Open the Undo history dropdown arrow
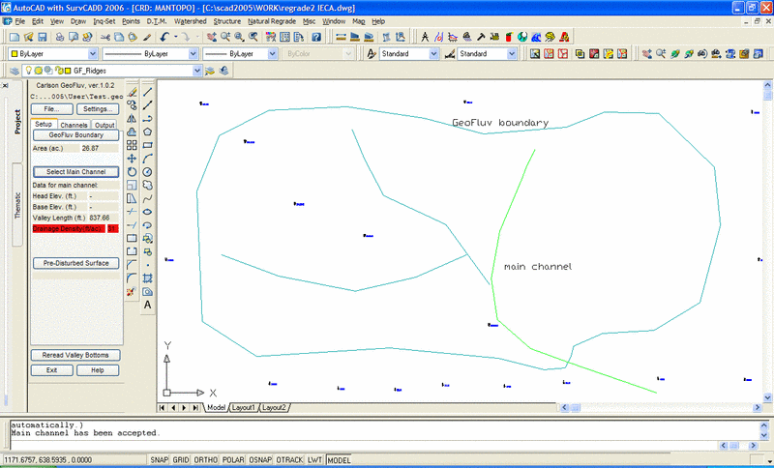Screen dimensions: 774x468 [x=175, y=37]
